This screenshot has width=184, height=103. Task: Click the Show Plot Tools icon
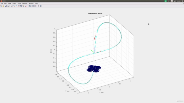tap(41, 6)
